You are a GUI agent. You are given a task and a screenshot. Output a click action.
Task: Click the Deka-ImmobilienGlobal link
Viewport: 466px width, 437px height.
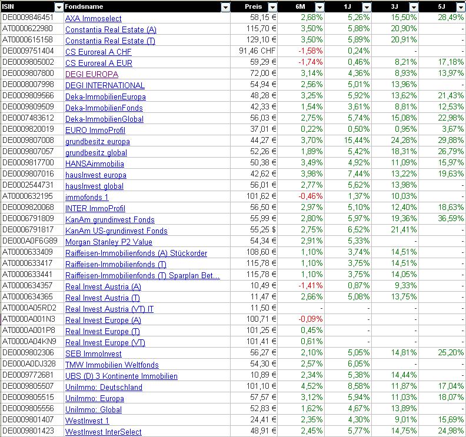[104, 119]
